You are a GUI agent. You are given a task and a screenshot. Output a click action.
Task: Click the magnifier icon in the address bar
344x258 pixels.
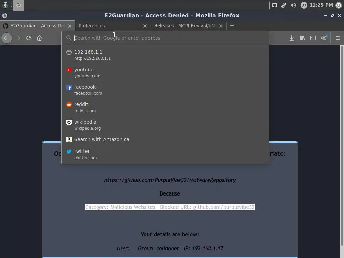pos(69,38)
